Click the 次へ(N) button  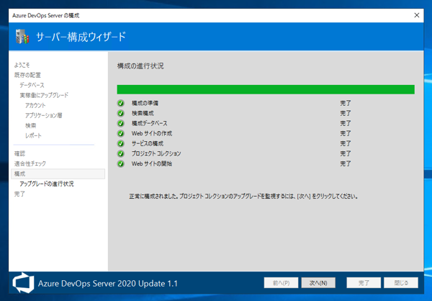[x=318, y=283]
